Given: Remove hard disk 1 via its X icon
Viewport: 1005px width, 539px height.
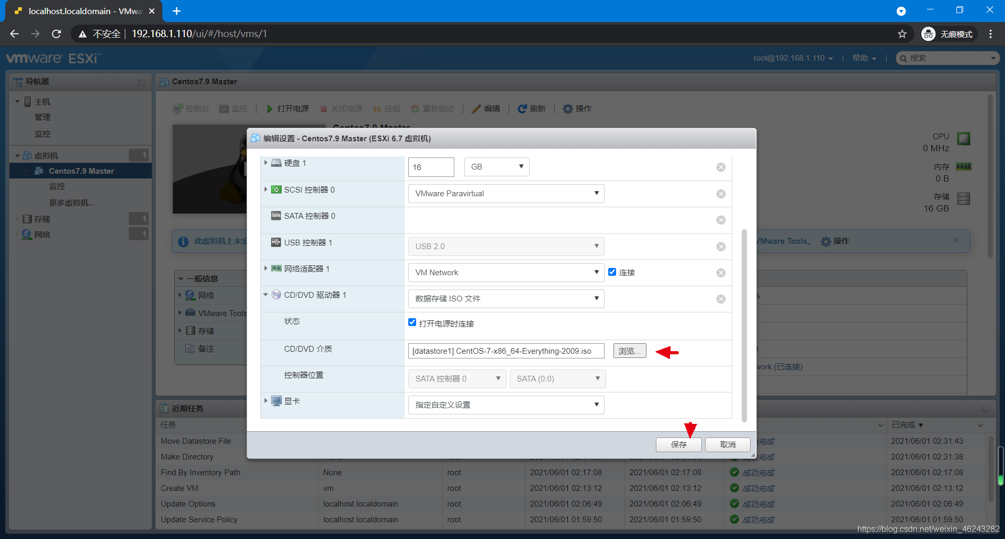Looking at the screenshot, I should 721,167.
